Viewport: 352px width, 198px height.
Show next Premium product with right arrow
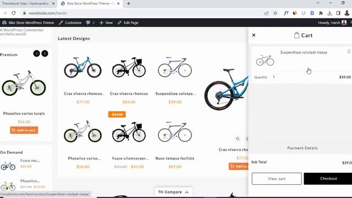45,53
